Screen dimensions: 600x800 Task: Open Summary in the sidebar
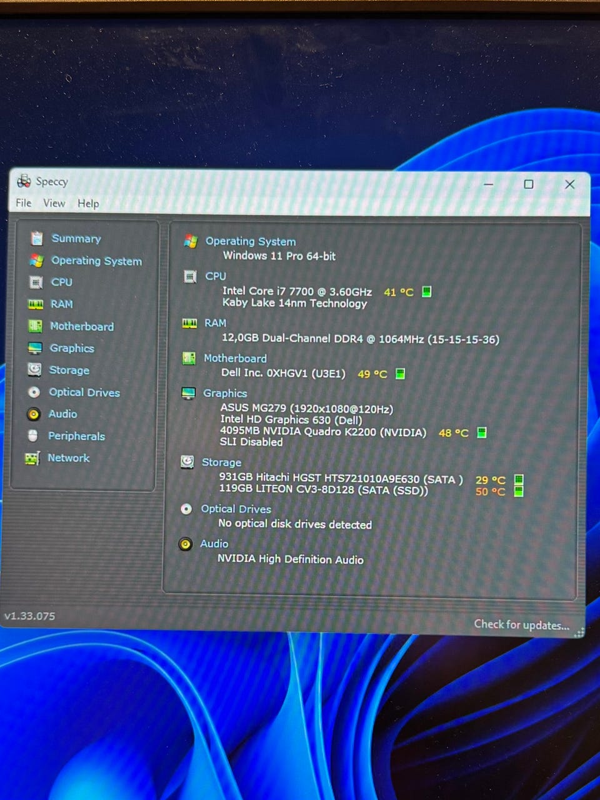[76, 238]
